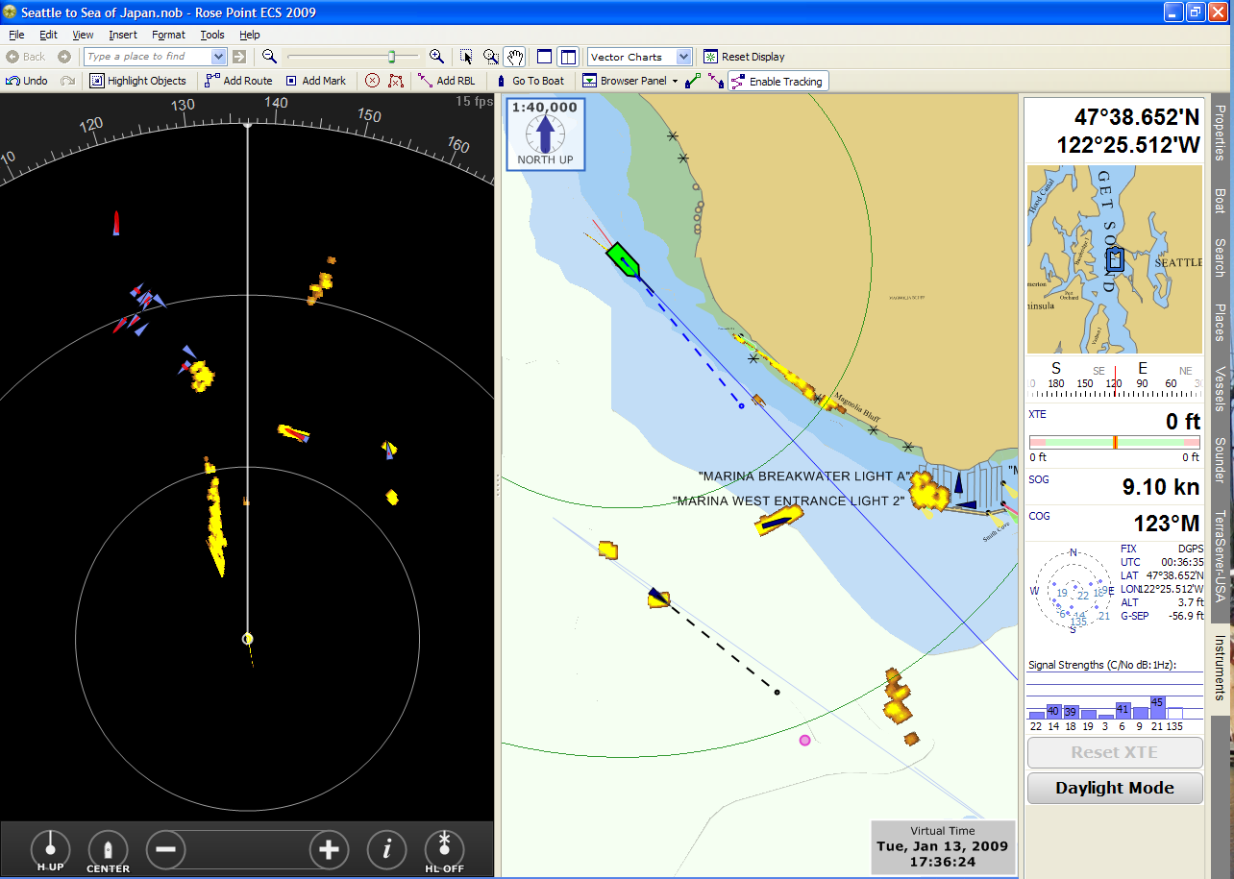Select the Pan hand tool
Image resolution: width=1234 pixels, height=879 pixels.
[x=515, y=57]
